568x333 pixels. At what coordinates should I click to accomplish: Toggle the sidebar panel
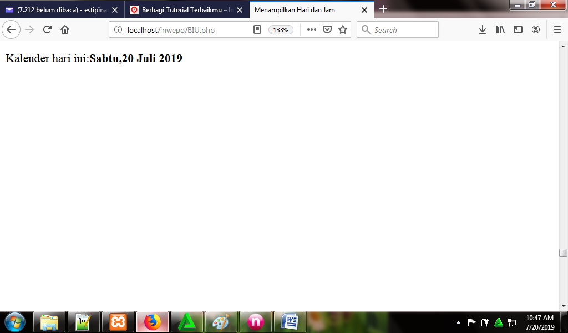(x=518, y=30)
